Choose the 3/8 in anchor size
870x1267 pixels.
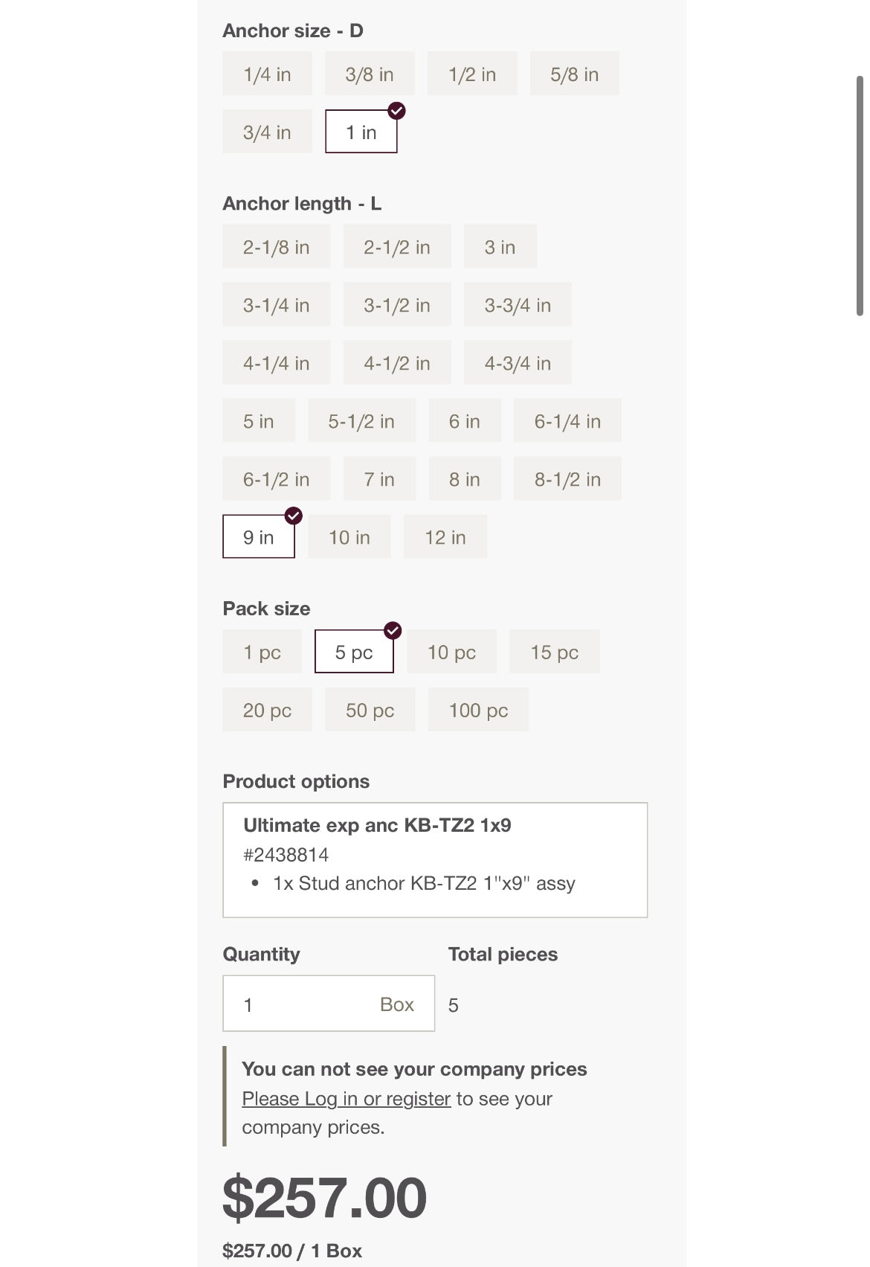tap(370, 74)
